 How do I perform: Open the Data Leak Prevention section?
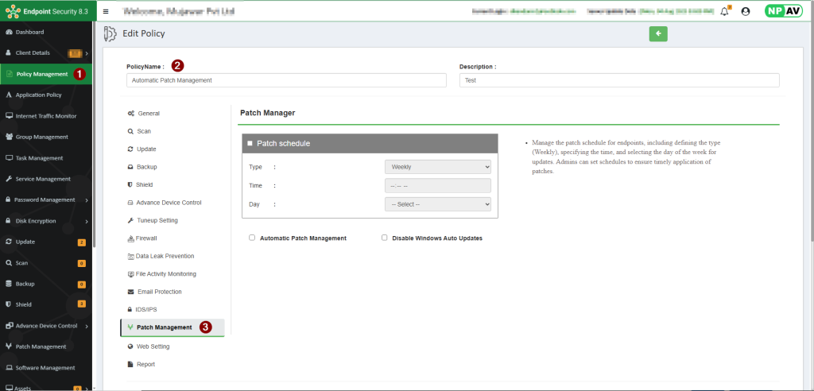tap(165, 256)
